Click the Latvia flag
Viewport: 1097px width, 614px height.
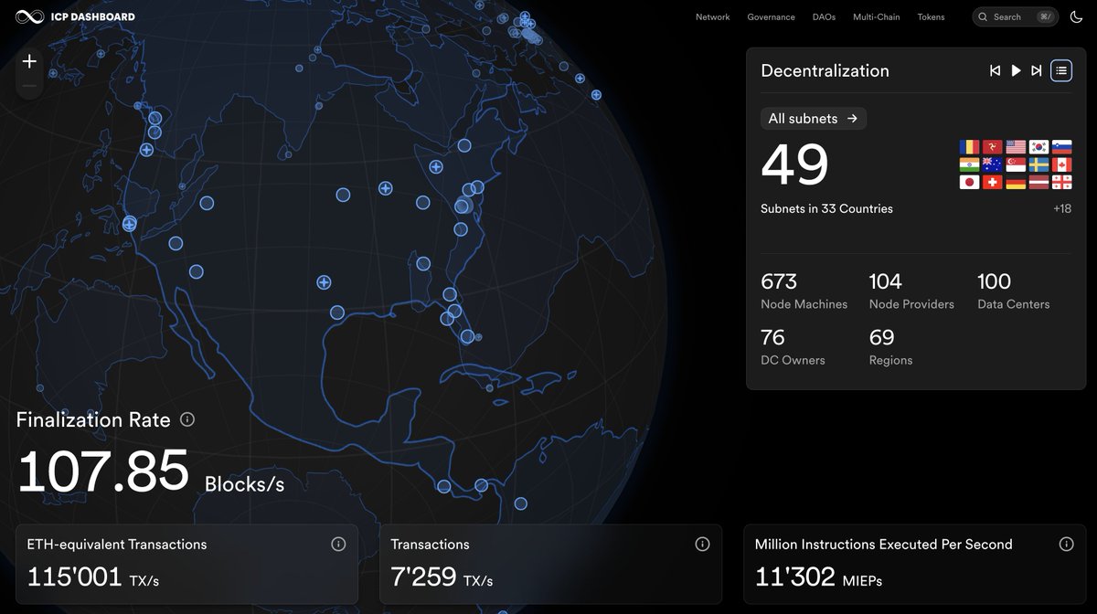coord(1038,182)
